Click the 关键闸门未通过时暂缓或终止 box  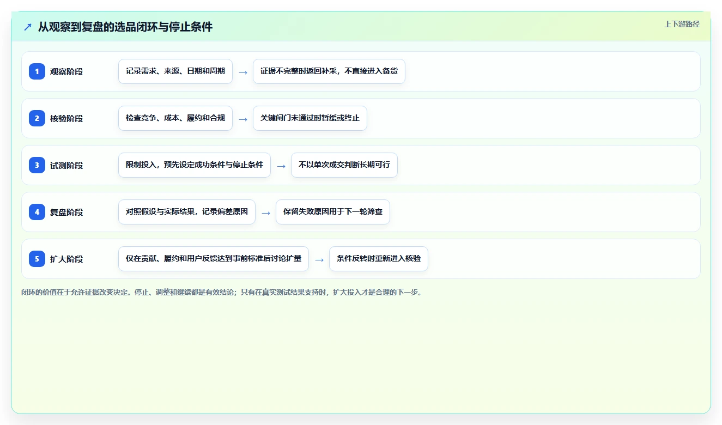(310, 118)
